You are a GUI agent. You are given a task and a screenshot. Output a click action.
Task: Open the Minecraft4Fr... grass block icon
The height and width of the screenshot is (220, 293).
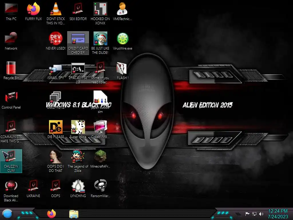[x=100, y=159]
